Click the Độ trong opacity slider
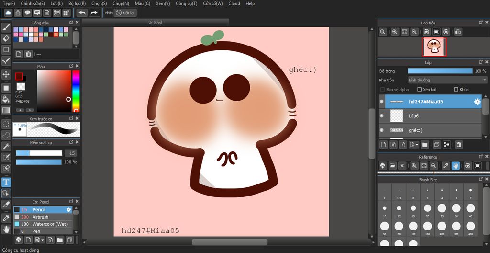 tap(440, 71)
